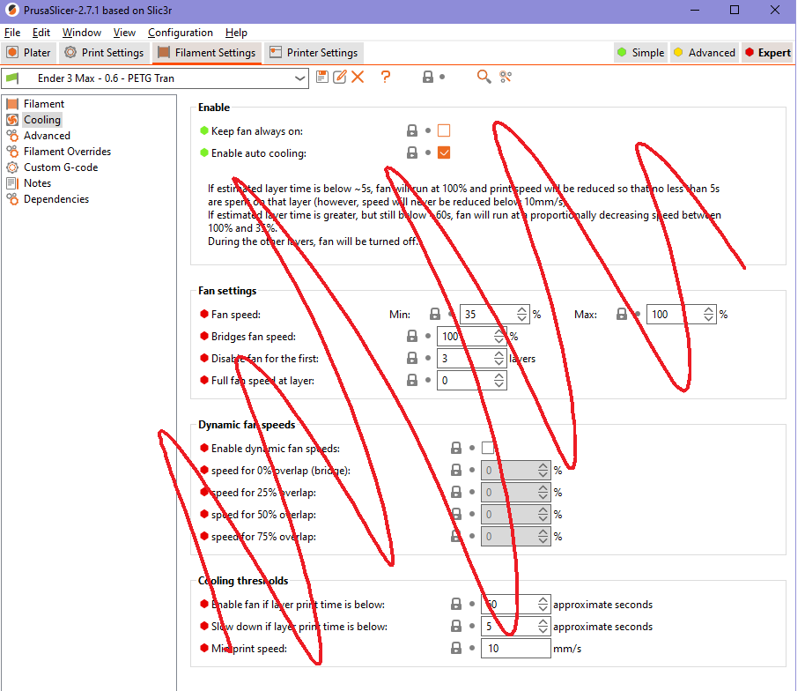Image resolution: width=805 pixels, height=691 pixels.
Task: Click the compare presets icon
Action: click(506, 77)
